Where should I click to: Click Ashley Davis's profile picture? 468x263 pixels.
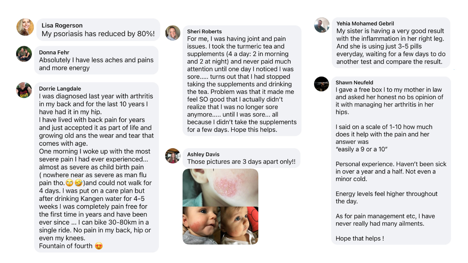(173, 156)
